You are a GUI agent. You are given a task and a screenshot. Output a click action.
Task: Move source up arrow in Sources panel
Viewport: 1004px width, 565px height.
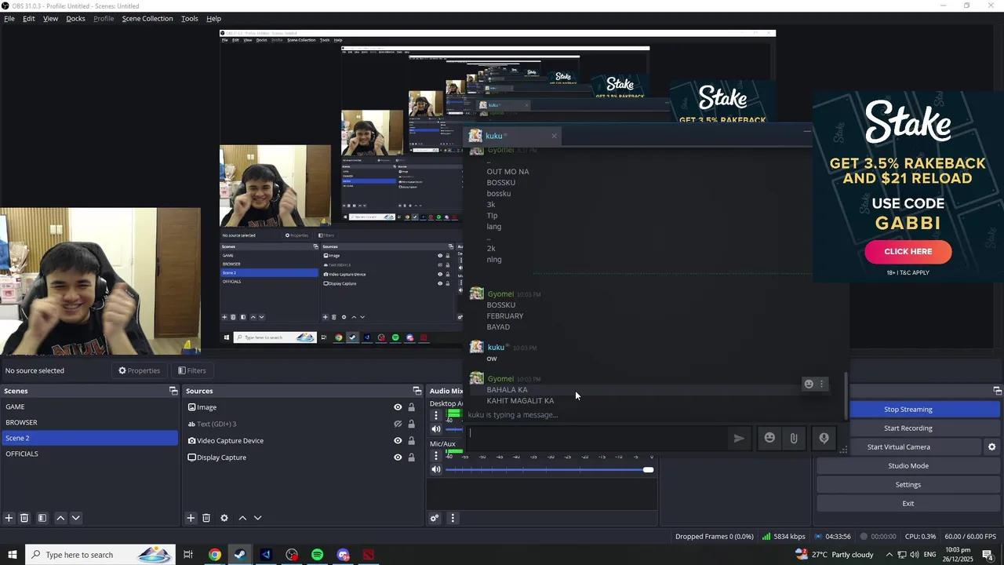click(x=242, y=518)
